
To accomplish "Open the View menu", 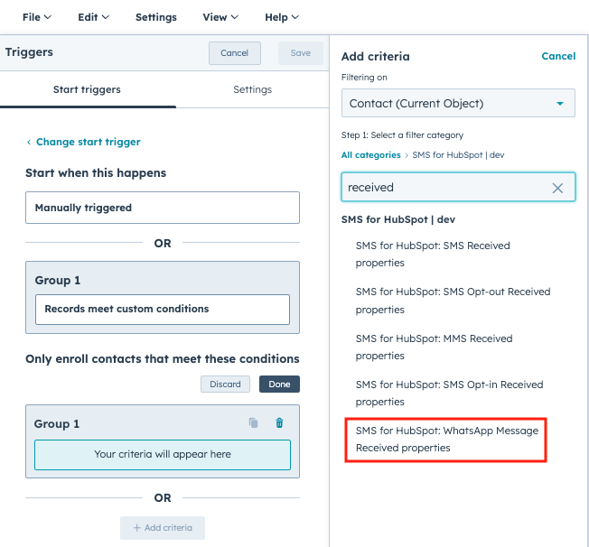I will click(x=220, y=17).
